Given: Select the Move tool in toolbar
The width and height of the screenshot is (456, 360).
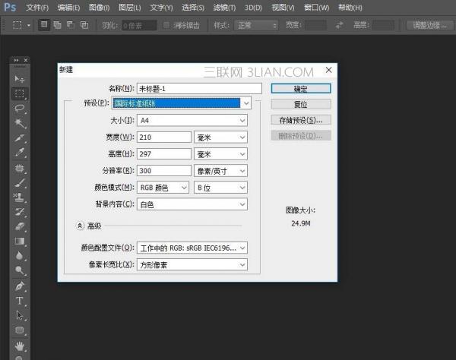Looking at the screenshot, I should 21,78.
